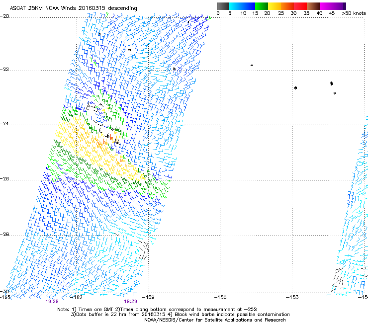Click the island outline just east of -153 line
The image size is (368, 323).
coord(295,88)
